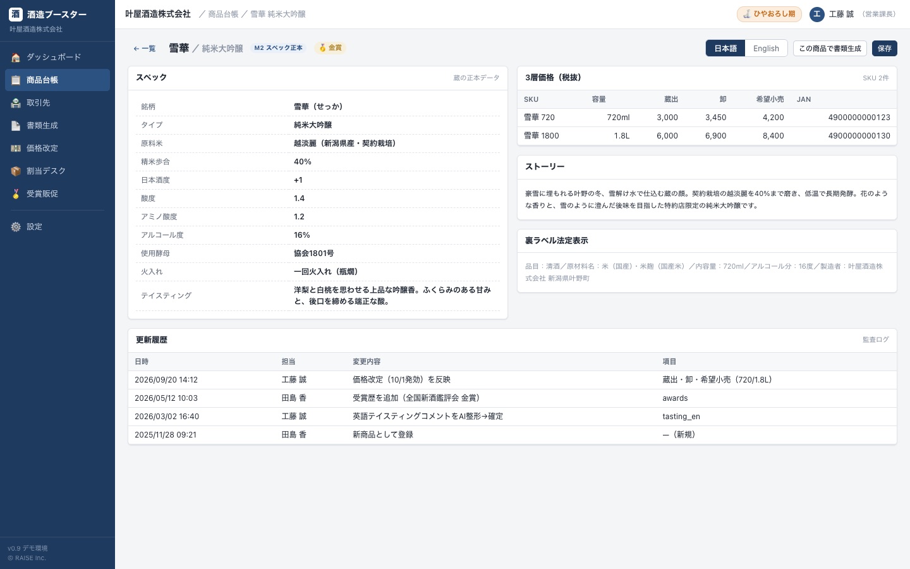Click the user avatar 工 icon
This screenshot has height=569, width=910.
[817, 14]
